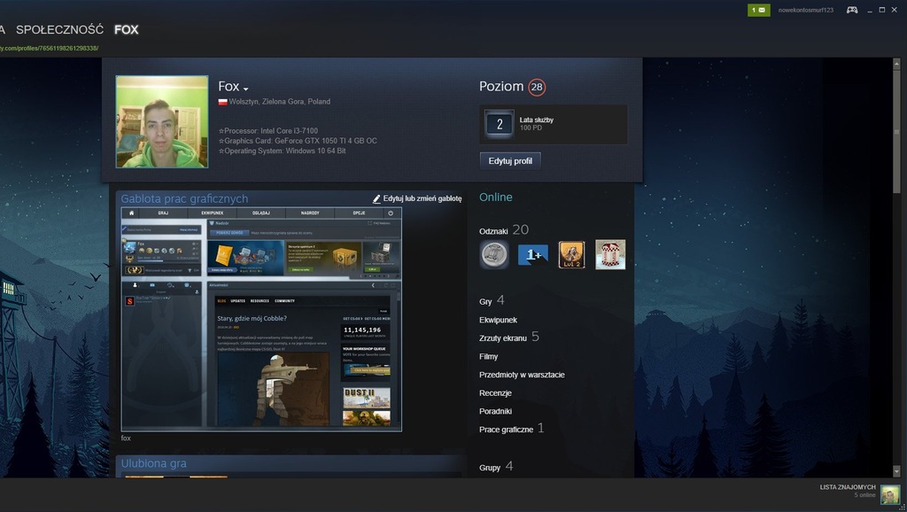907x512 pixels.
Task: Click Edytuj lub zmień gablotę link
Action: click(x=422, y=198)
